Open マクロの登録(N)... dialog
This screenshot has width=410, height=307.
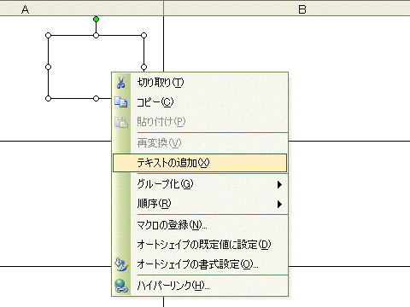(x=200, y=225)
